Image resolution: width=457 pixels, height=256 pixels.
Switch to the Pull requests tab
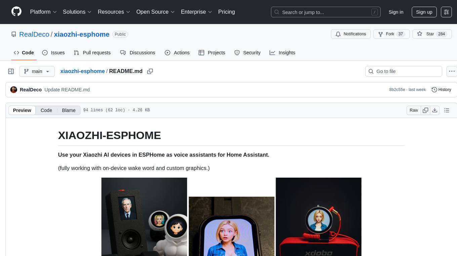(x=92, y=53)
